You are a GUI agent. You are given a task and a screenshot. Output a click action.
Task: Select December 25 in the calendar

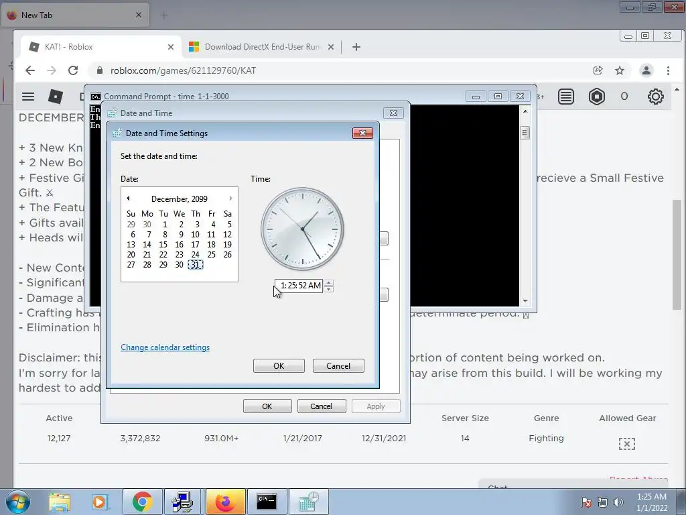coord(211,254)
